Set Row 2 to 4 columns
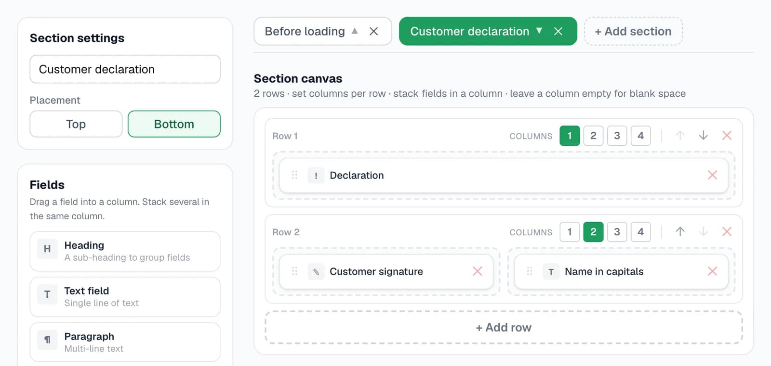This screenshot has width=771, height=366. [x=640, y=232]
